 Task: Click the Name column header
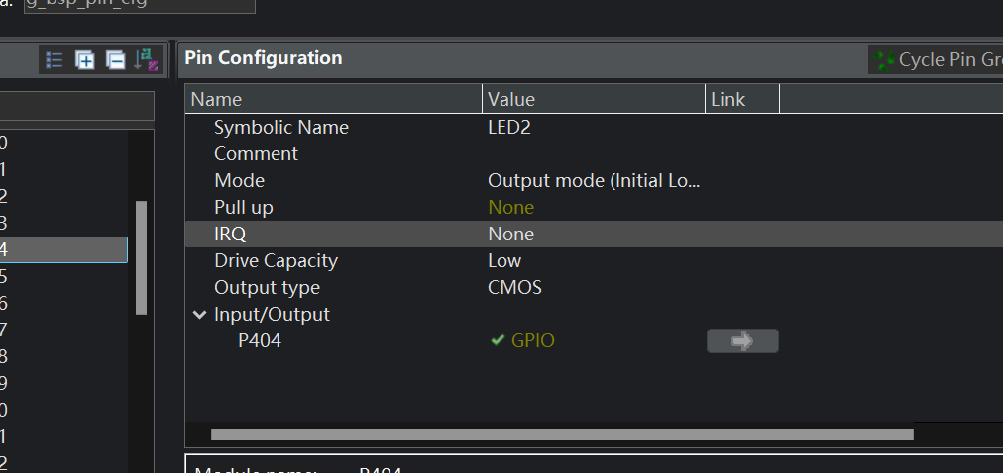coord(334,99)
